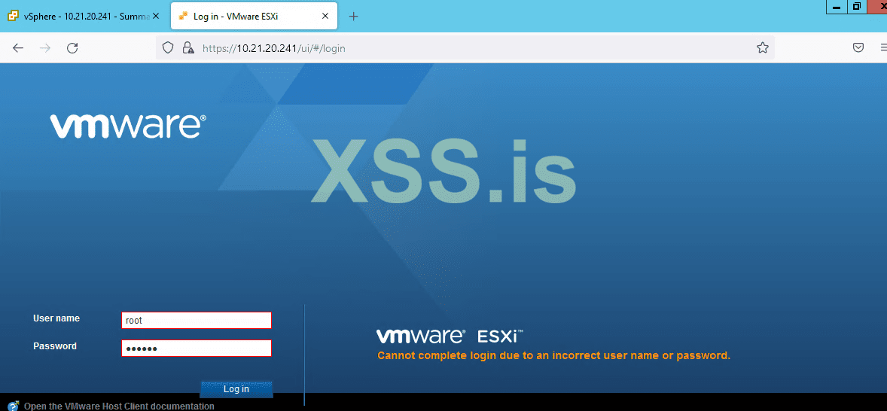Screen dimensions: 887x411
Task: Click the white vmware logo at top left
Action: coord(129,126)
